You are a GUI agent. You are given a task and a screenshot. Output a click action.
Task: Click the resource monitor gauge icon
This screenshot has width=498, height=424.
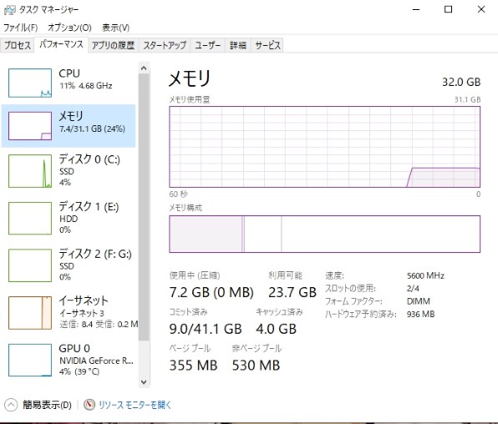coord(89,405)
